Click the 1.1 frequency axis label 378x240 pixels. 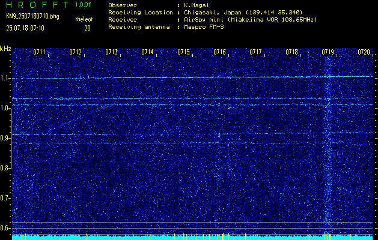(4, 79)
